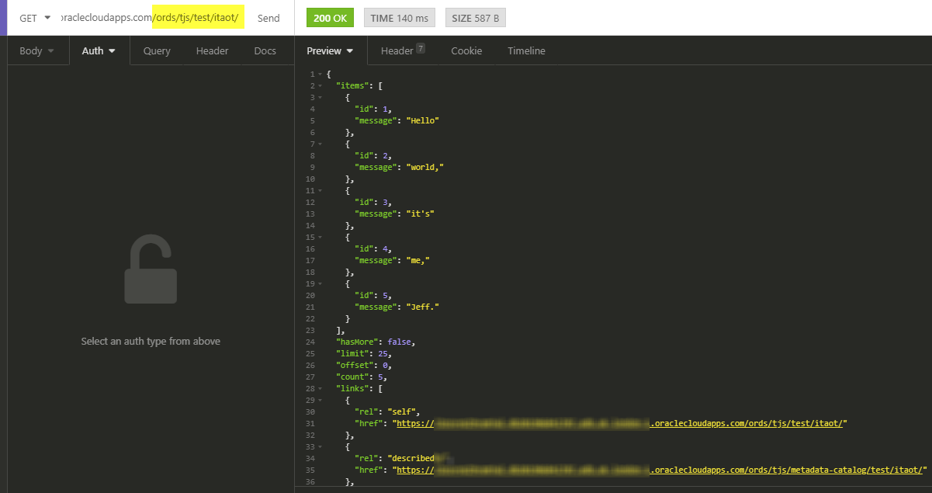Open the Auth tab dropdown
The image size is (932, 493).
coord(99,50)
